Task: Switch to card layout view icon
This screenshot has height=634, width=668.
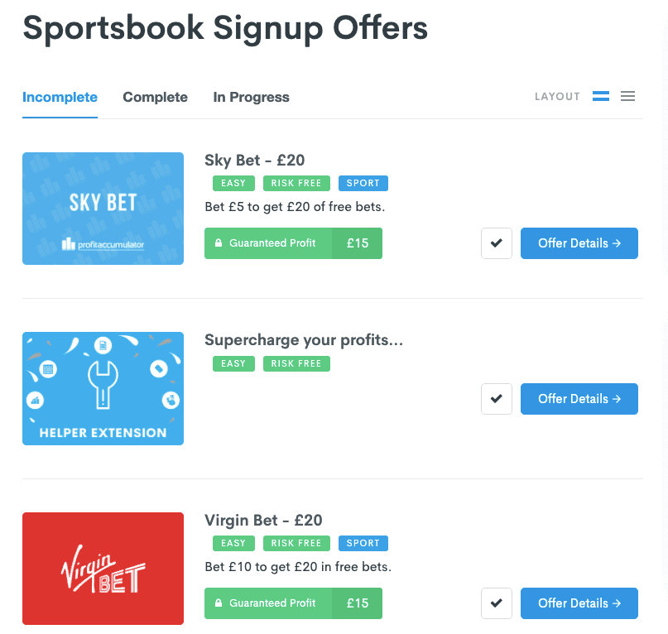Action: 601,96
